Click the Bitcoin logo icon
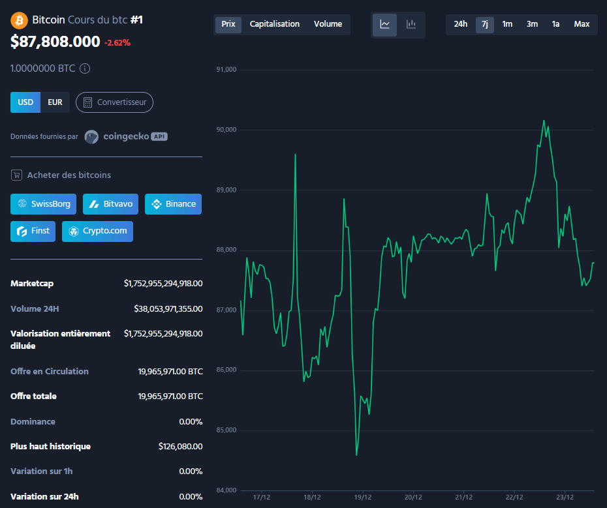607x508 pixels. (18, 20)
